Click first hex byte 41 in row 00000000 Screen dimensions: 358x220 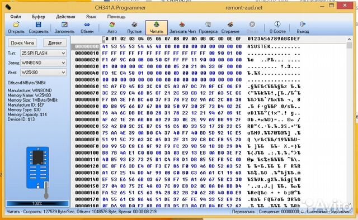tap(105, 46)
